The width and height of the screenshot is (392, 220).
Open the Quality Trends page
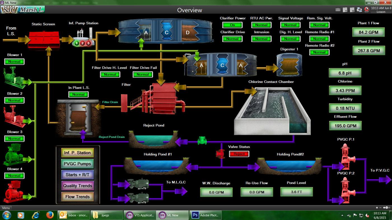pos(78,186)
